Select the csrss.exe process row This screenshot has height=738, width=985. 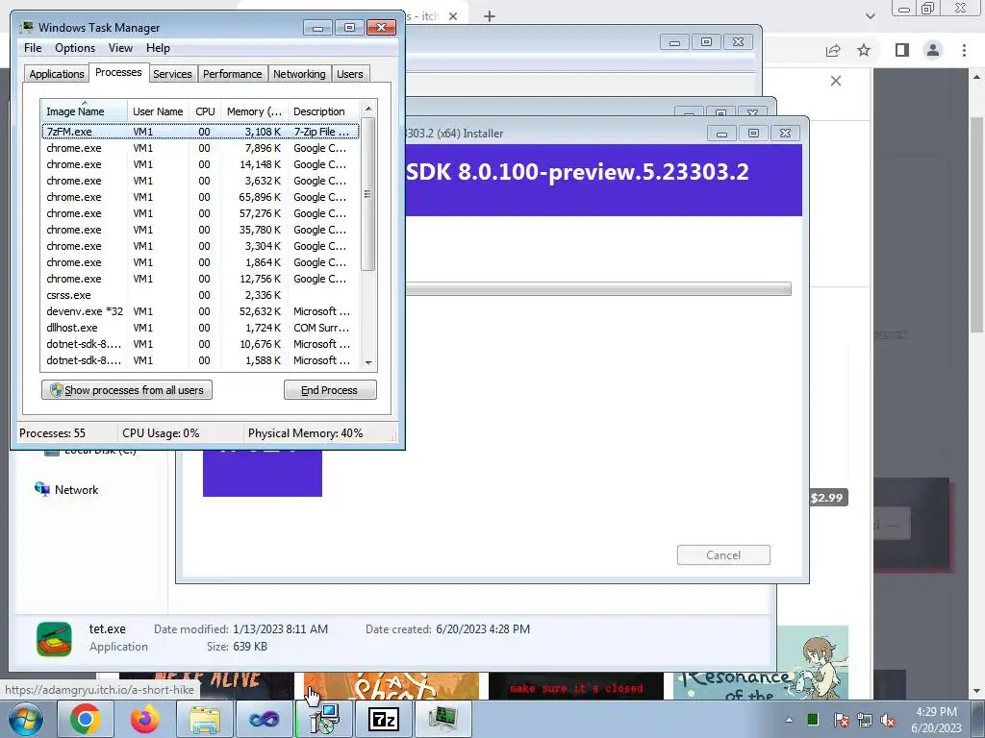point(200,295)
